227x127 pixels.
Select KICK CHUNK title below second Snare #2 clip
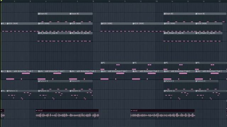point(76,24)
